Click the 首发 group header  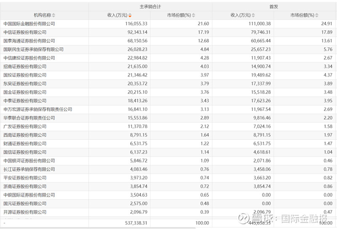(273, 7)
